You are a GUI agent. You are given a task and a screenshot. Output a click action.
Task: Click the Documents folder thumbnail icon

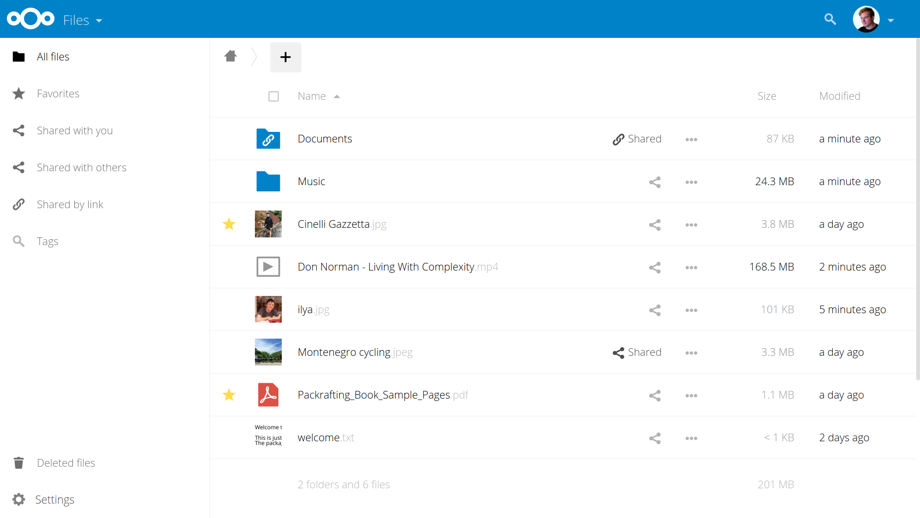tap(268, 139)
